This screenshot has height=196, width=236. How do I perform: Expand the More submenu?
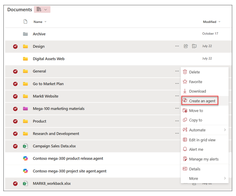204,178
